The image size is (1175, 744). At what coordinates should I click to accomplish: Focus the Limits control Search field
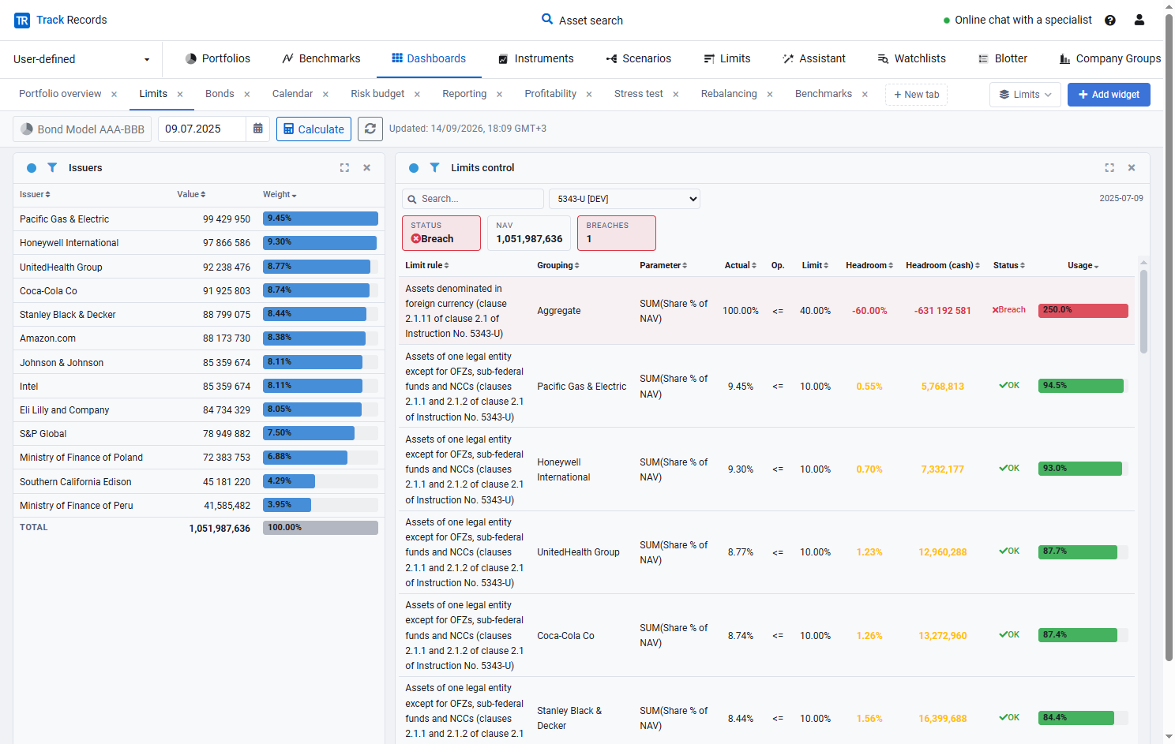click(472, 199)
